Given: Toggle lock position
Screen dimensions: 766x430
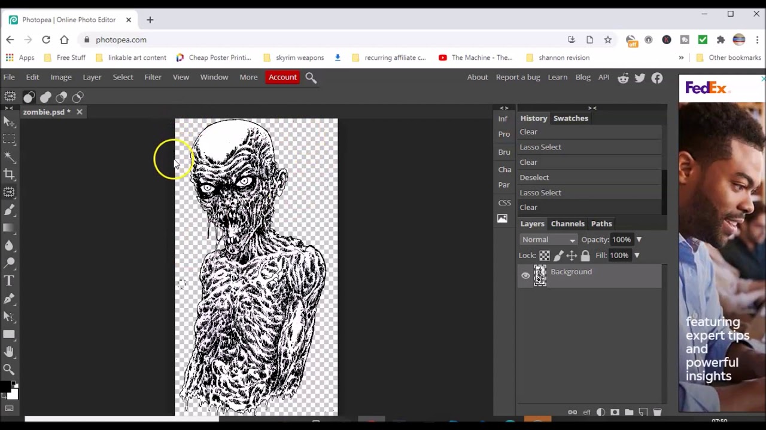Looking at the screenshot, I should point(572,256).
